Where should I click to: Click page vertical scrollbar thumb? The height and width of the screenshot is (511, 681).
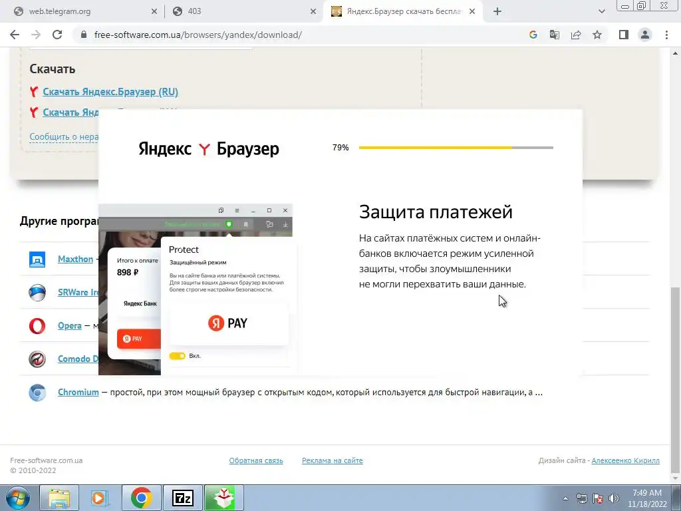click(676, 380)
